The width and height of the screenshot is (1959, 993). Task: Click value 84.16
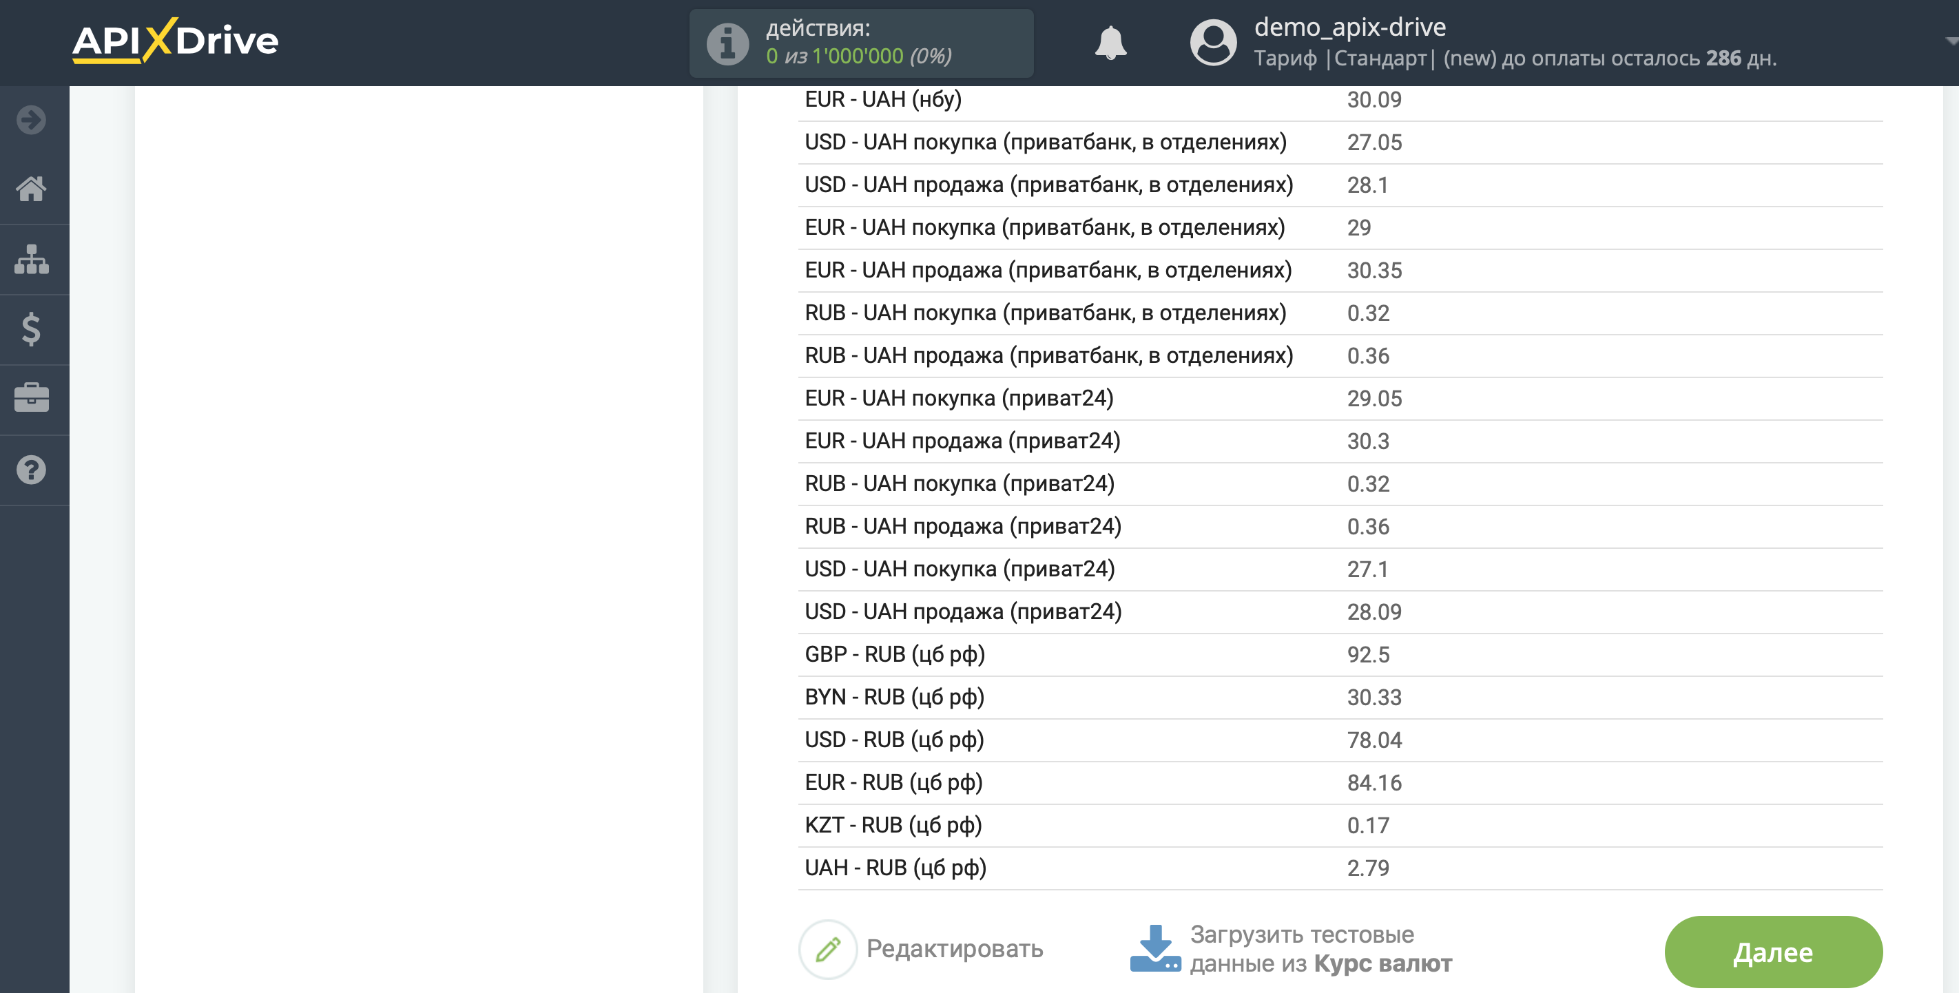pos(1374,782)
